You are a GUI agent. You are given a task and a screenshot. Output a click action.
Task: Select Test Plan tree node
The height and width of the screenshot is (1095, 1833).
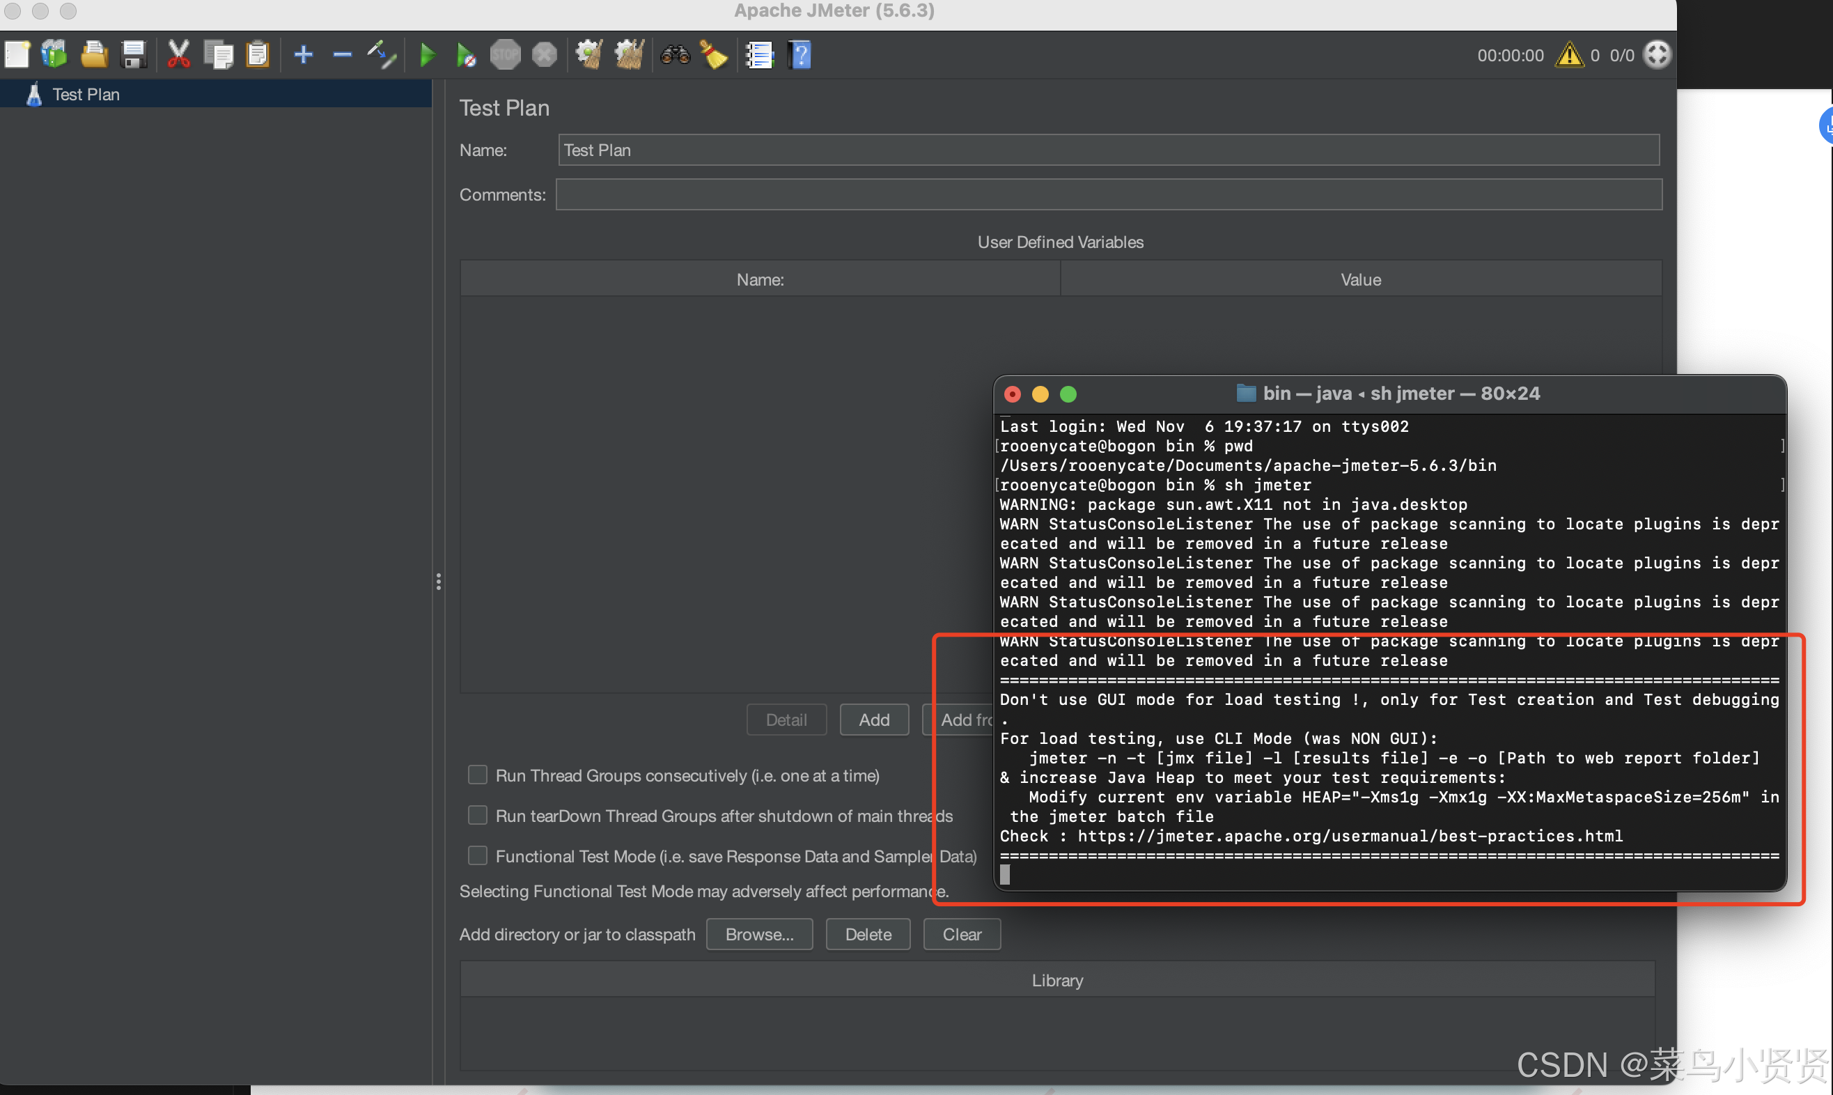click(86, 95)
